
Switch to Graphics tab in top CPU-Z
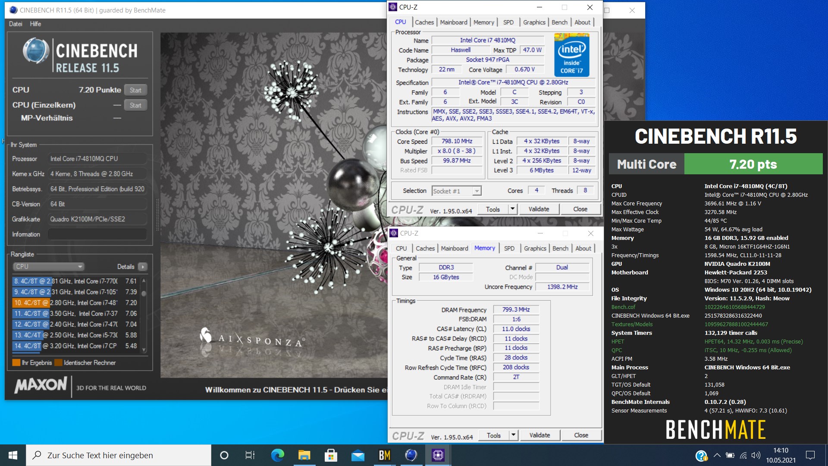click(534, 22)
